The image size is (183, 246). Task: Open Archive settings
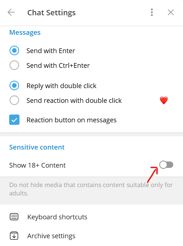click(51, 236)
